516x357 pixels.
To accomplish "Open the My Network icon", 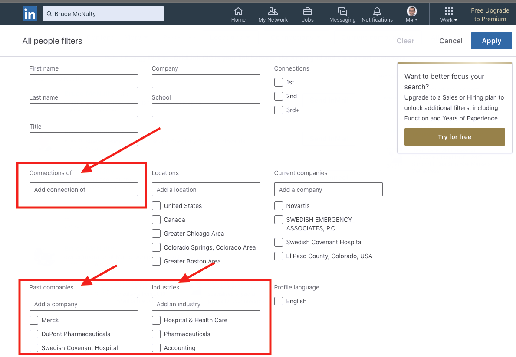I will pyautogui.click(x=273, y=12).
